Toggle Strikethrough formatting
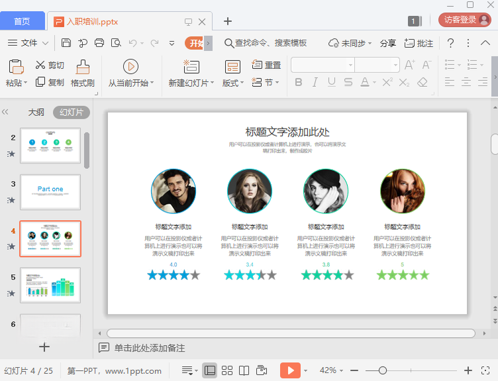The image size is (498, 381). (x=348, y=82)
